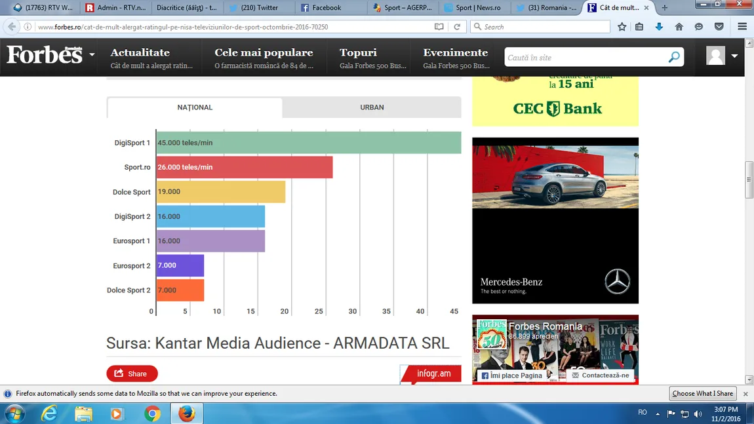Show hidden system tray icons

[x=658, y=414]
